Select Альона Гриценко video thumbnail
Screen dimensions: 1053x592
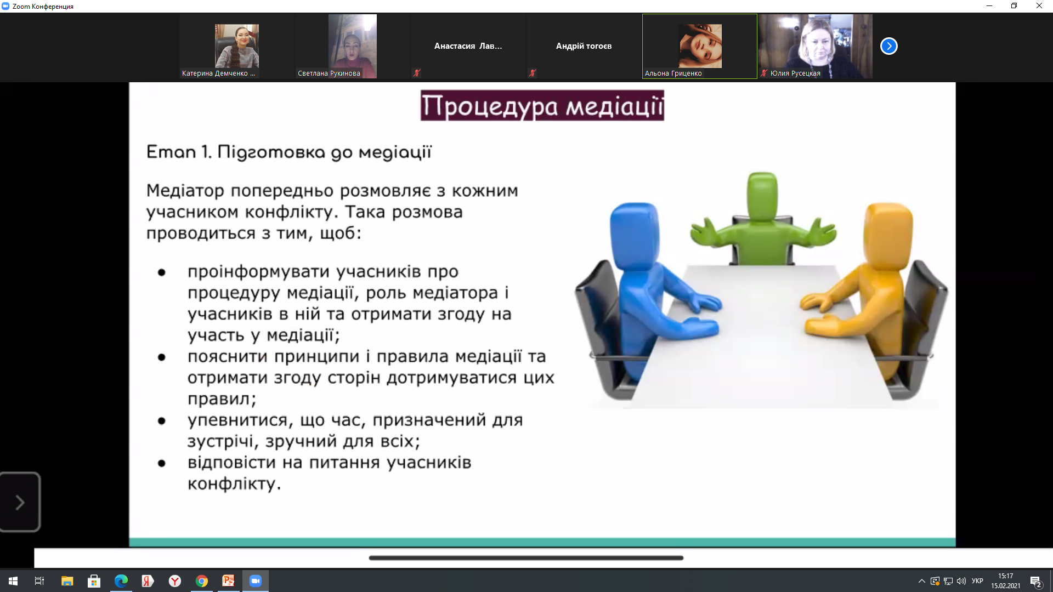699,46
